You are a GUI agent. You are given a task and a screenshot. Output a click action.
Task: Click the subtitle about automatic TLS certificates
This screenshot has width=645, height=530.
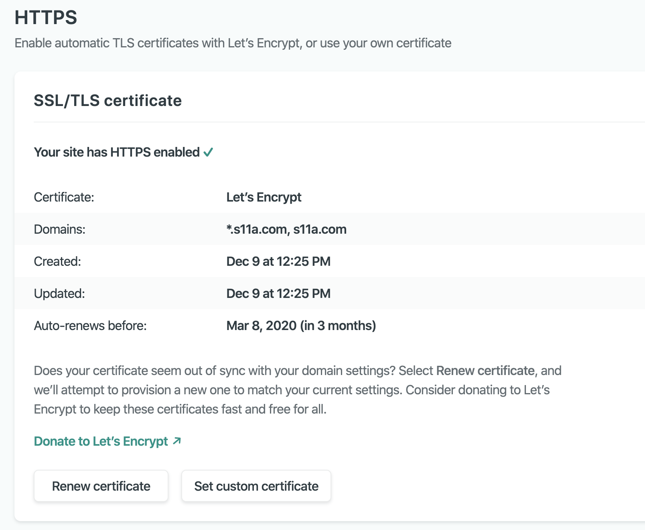click(233, 43)
